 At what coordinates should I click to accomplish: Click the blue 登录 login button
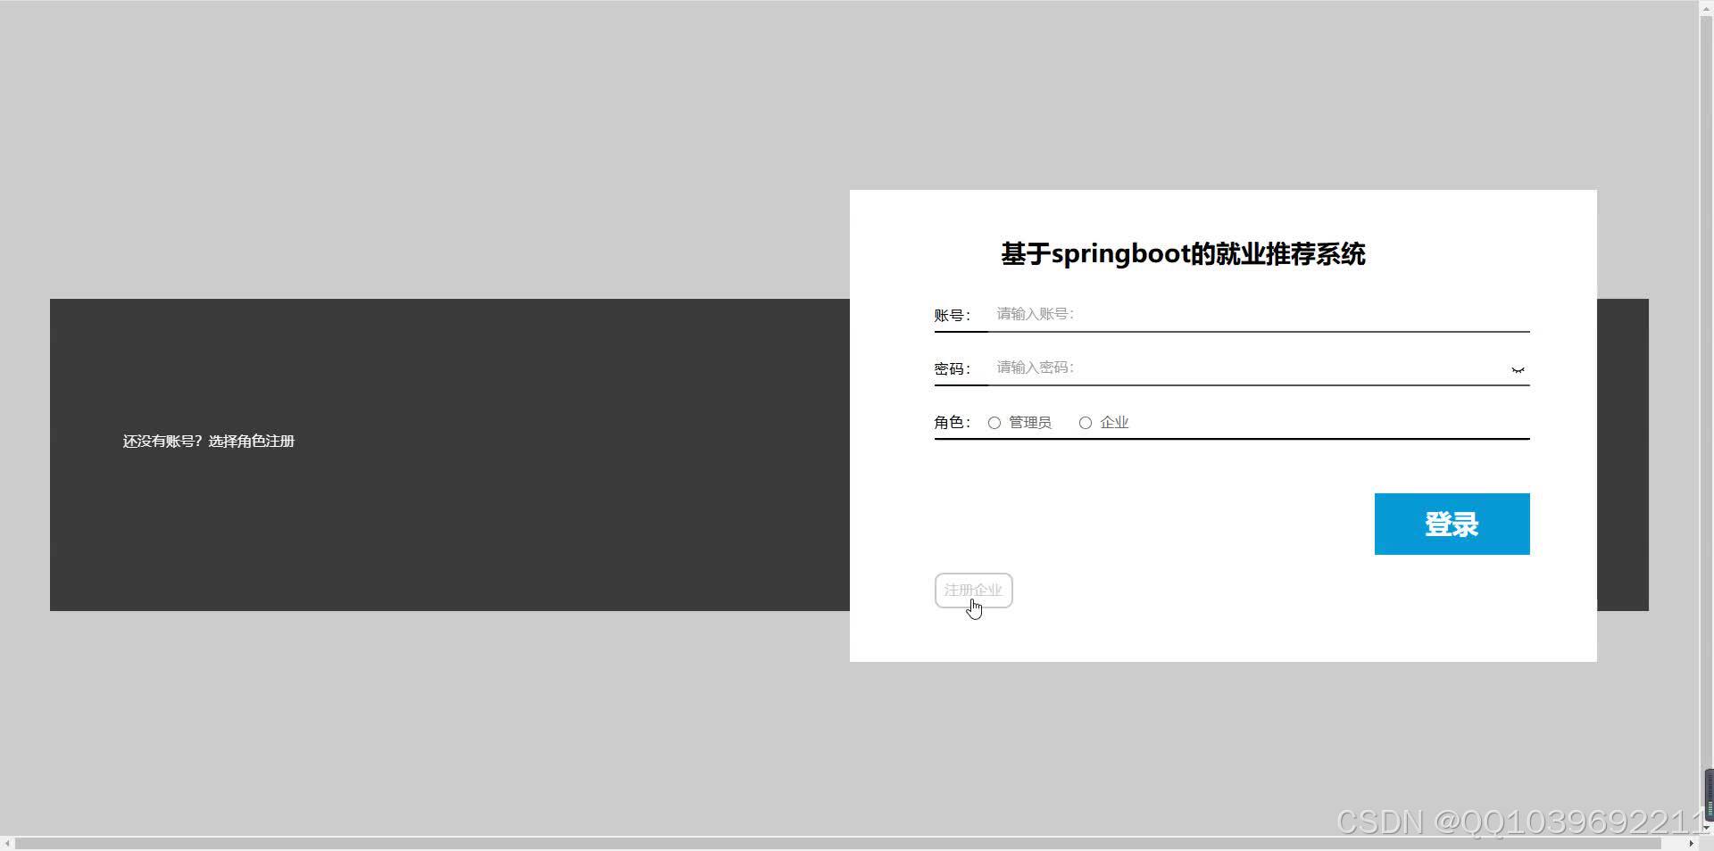[x=1452, y=524]
